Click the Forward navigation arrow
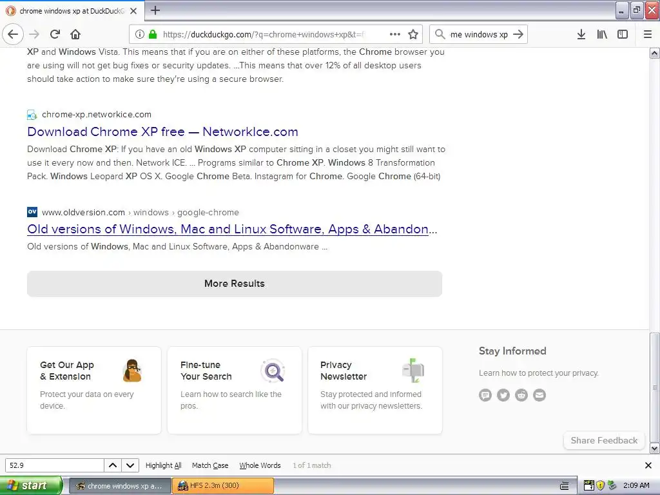 pos(35,35)
